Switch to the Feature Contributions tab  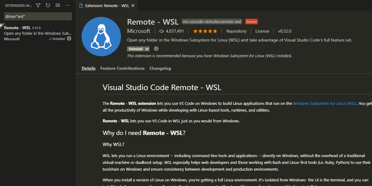122,68
